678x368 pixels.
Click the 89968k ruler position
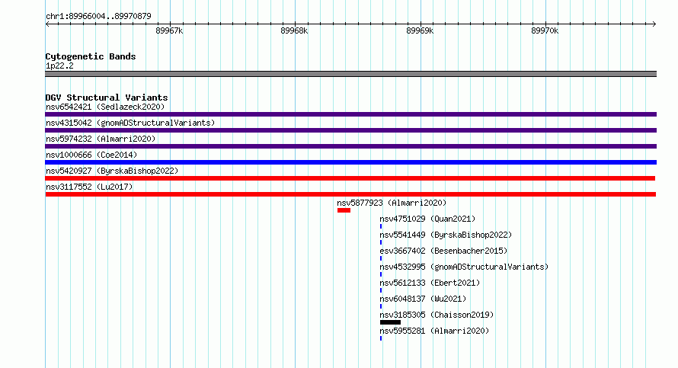(294, 30)
